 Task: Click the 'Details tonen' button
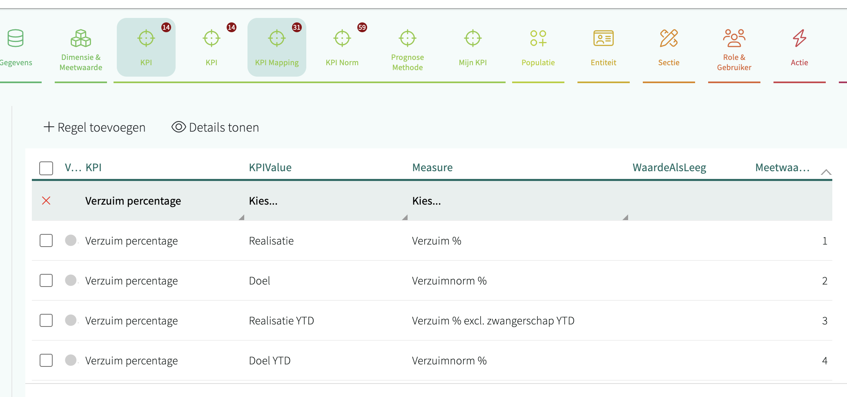[215, 128]
